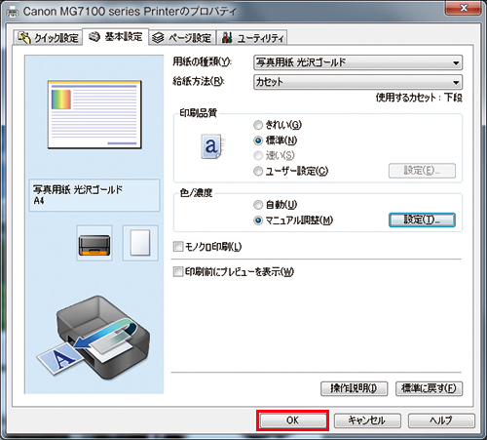
Task: Switch to the クイック設定 tab
Action: 48,38
